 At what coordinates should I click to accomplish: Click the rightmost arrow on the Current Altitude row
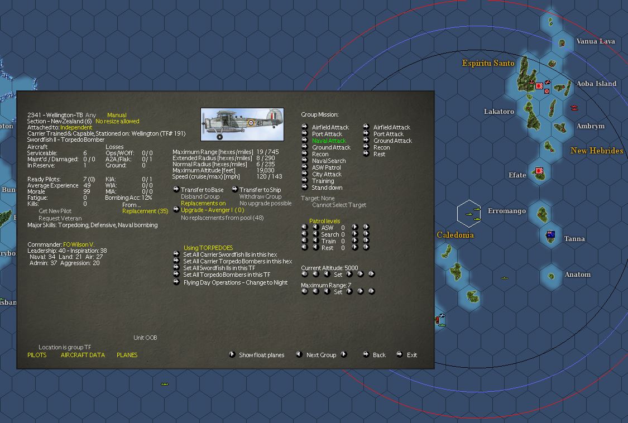(371, 274)
